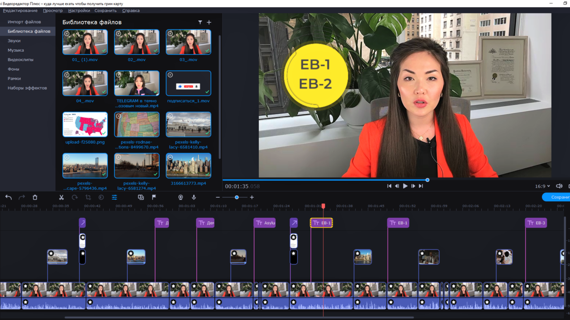Start webcam recording from toolbar
Viewport: 570px width, 320px height.
[180, 197]
